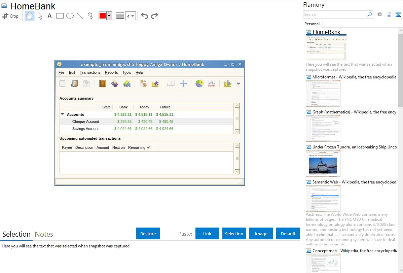The image size is (403, 273).
Task: Redo the last undone annotation
Action: (x=154, y=16)
